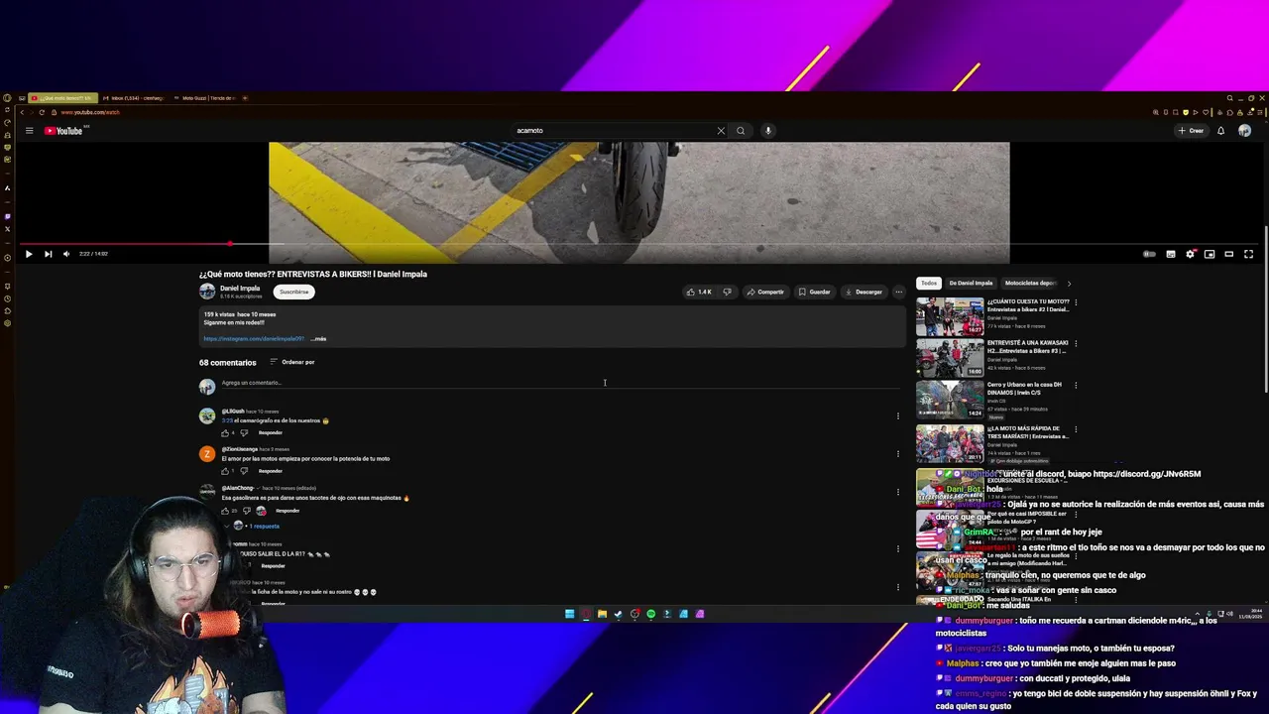This screenshot has height=714, width=1269.
Task: Expand the description with ...más
Action: coord(318,339)
